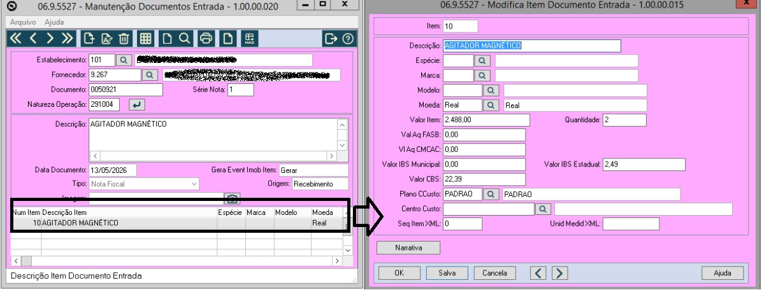The width and height of the screenshot is (762, 290).
Task: Exit via the door-arrow icon
Action: click(331, 38)
